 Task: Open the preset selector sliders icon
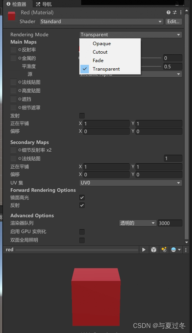175,12
